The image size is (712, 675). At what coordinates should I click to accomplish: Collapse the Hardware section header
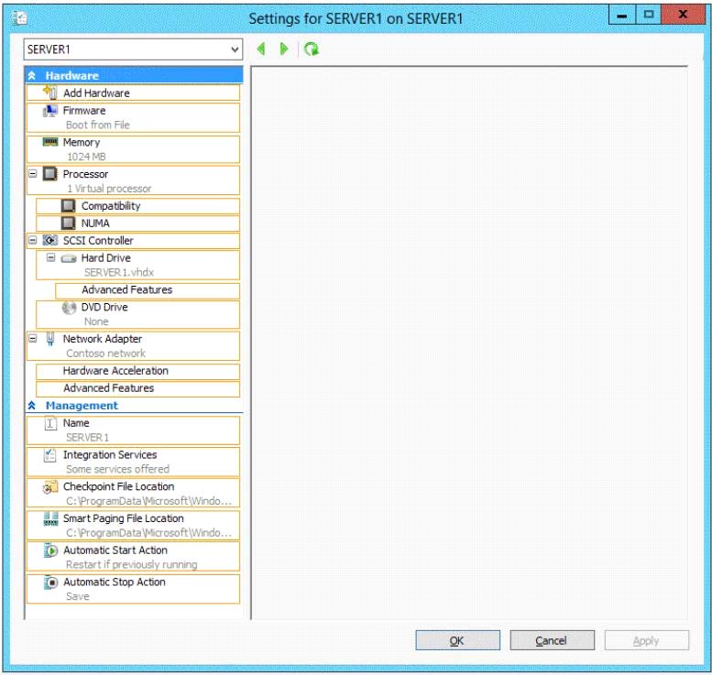coord(32,76)
